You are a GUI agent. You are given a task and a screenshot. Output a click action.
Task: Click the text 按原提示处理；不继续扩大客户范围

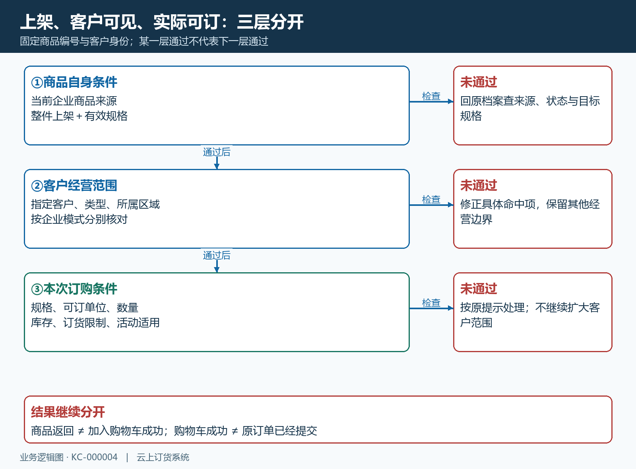[x=530, y=315]
